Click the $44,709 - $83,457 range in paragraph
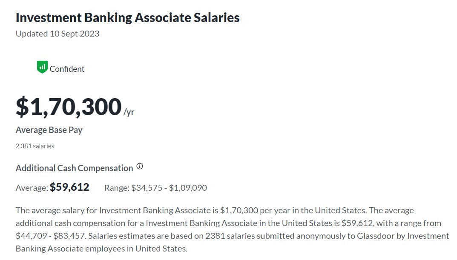 click(x=51, y=236)
